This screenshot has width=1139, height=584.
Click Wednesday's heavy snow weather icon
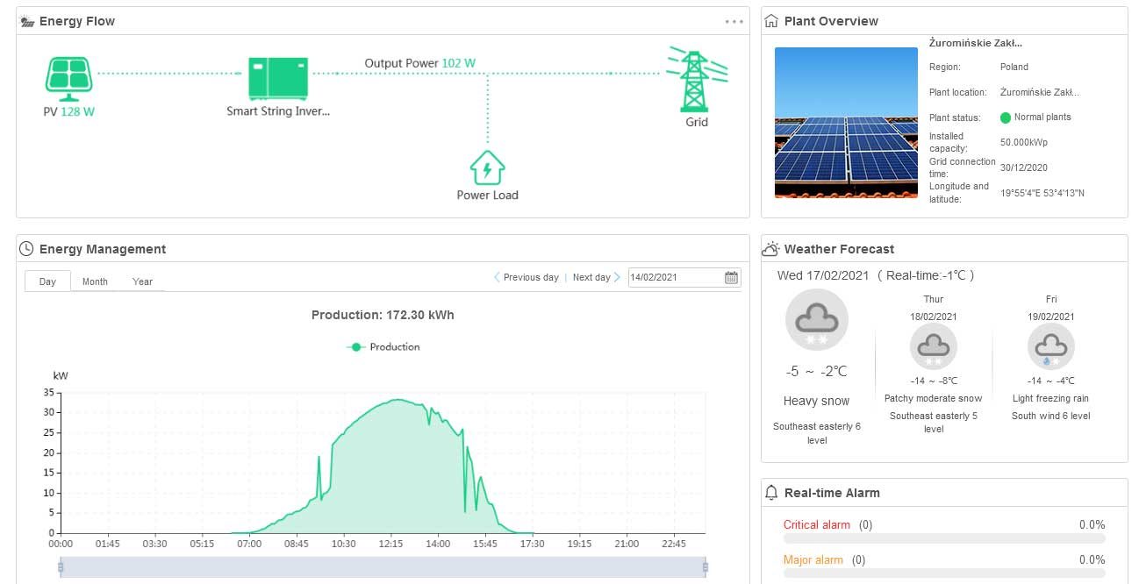click(816, 321)
